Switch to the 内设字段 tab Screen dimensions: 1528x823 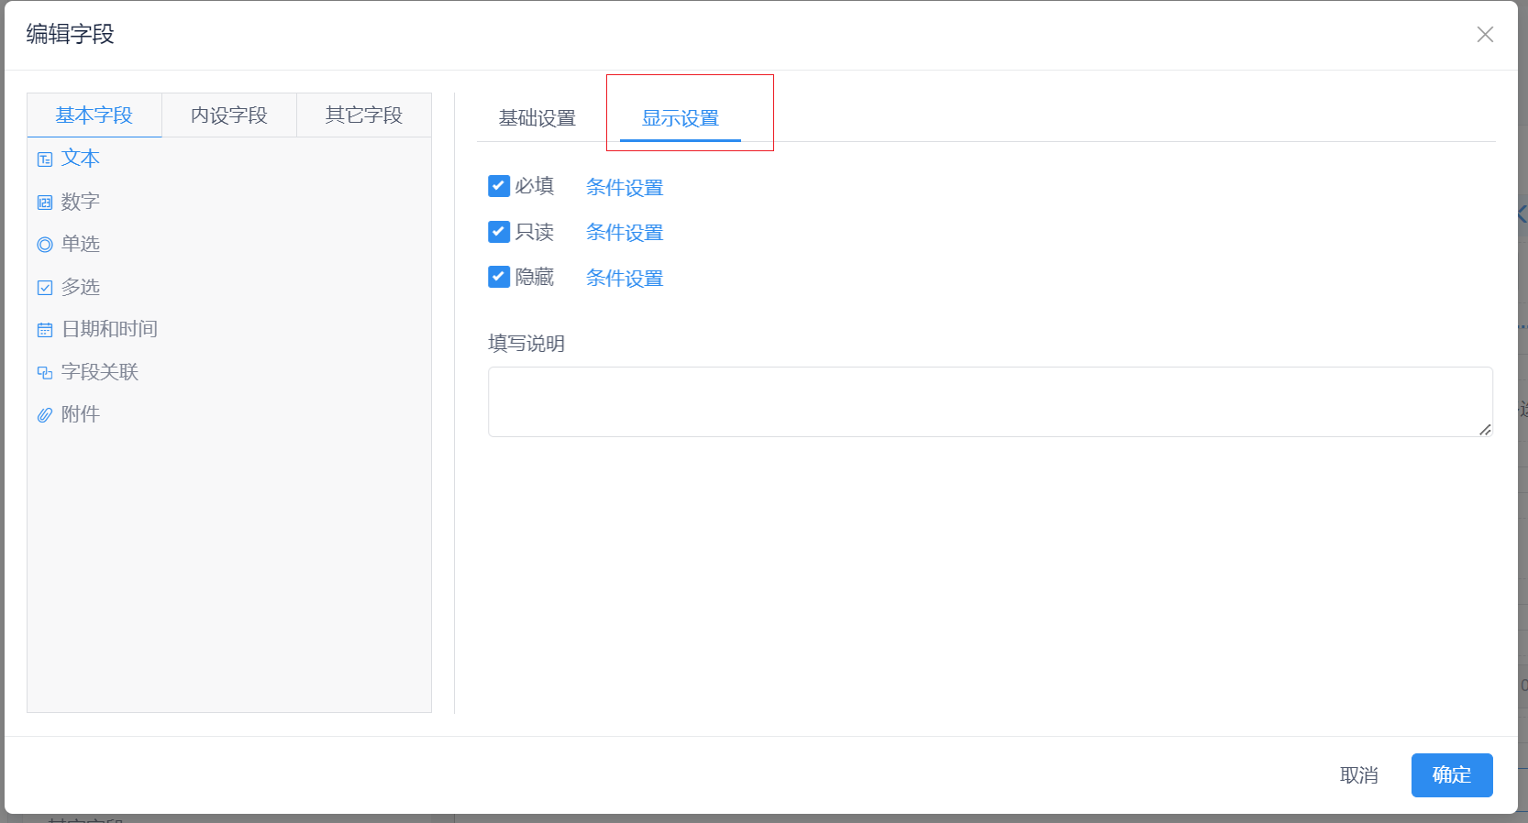[x=229, y=115]
